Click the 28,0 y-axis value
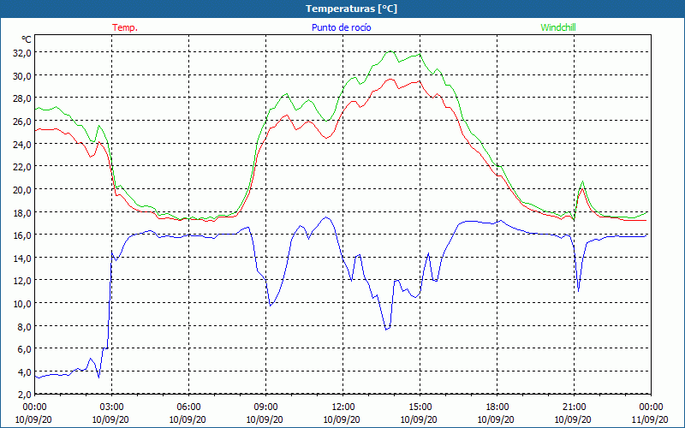This screenshot has height=428, width=685. pyautogui.click(x=22, y=98)
